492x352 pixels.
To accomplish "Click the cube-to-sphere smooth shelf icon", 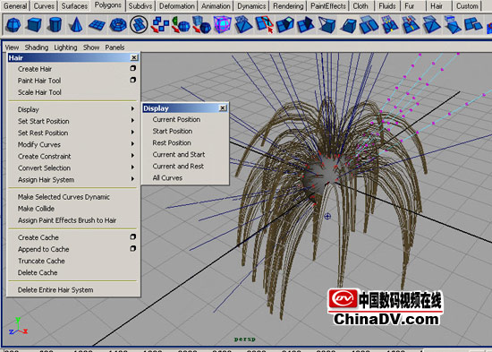I will [201, 25].
